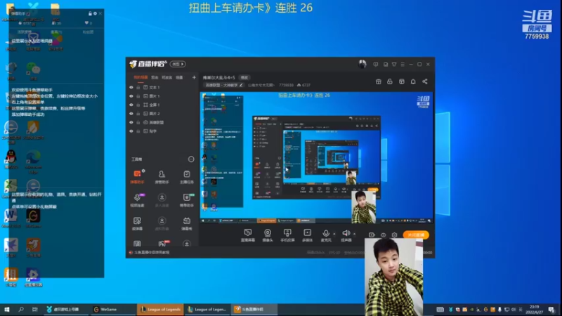This screenshot has width=562, height=316.
Task: Click the 修改 button beside the stream title
Action: click(244, 77)
